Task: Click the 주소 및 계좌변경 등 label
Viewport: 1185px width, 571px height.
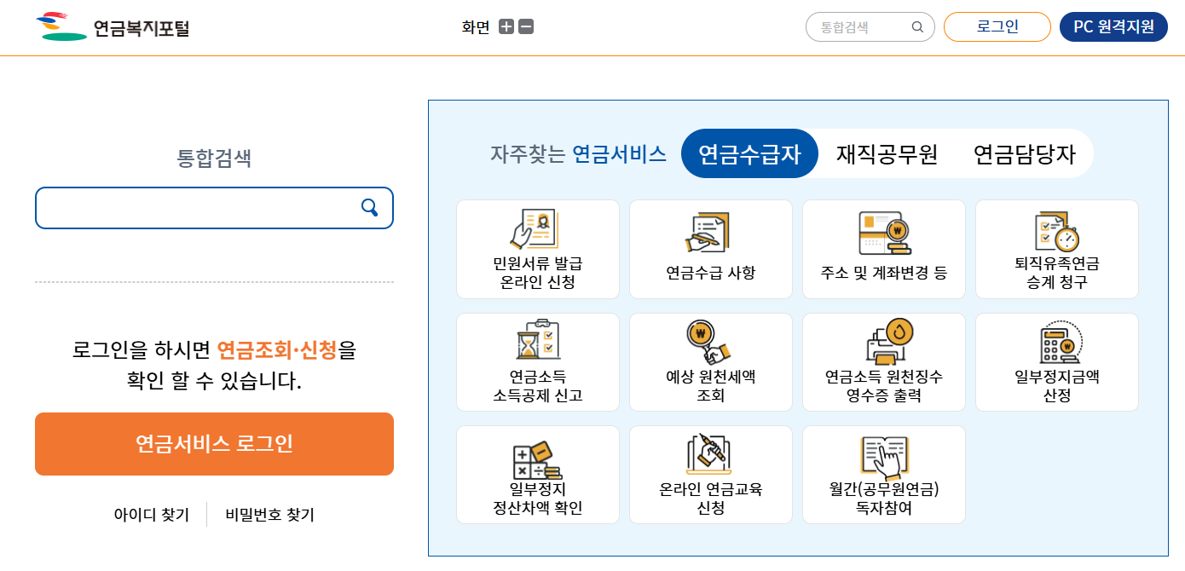Action: pyautogui.click(x=884, y=273)
